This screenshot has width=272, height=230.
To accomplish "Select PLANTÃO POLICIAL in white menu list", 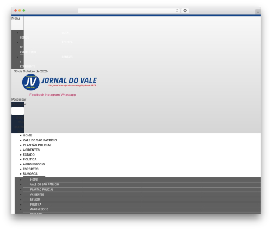I will click(x=37, y=145).
